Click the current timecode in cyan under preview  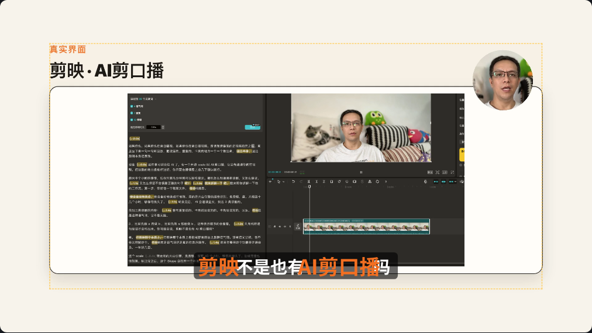point(274,172)
